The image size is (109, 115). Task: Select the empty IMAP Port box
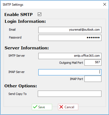pyautogui.click(x=93, y=79)
